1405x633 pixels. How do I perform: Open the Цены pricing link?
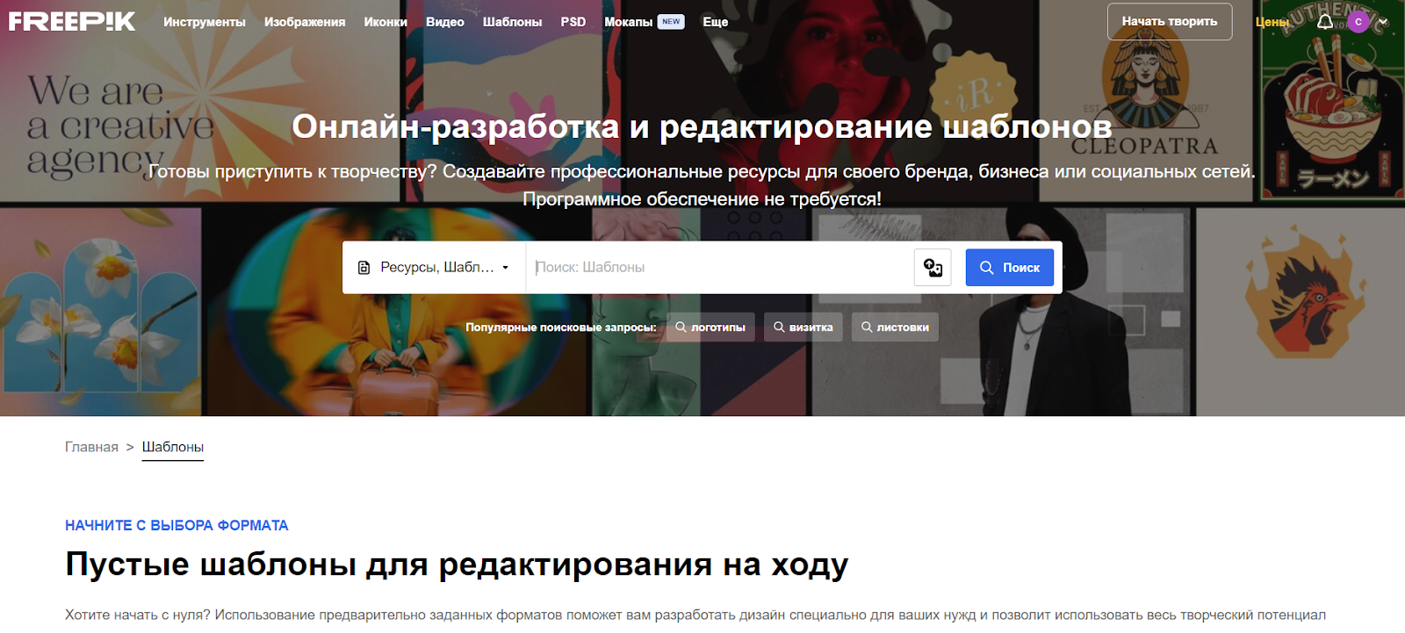click(x=1272, y=22)
